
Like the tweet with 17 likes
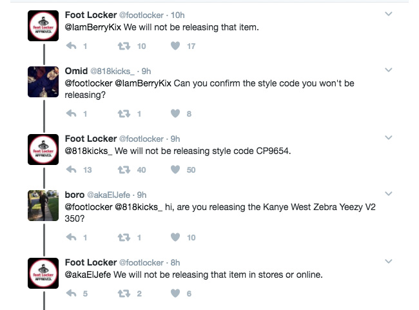click(175, 46)
